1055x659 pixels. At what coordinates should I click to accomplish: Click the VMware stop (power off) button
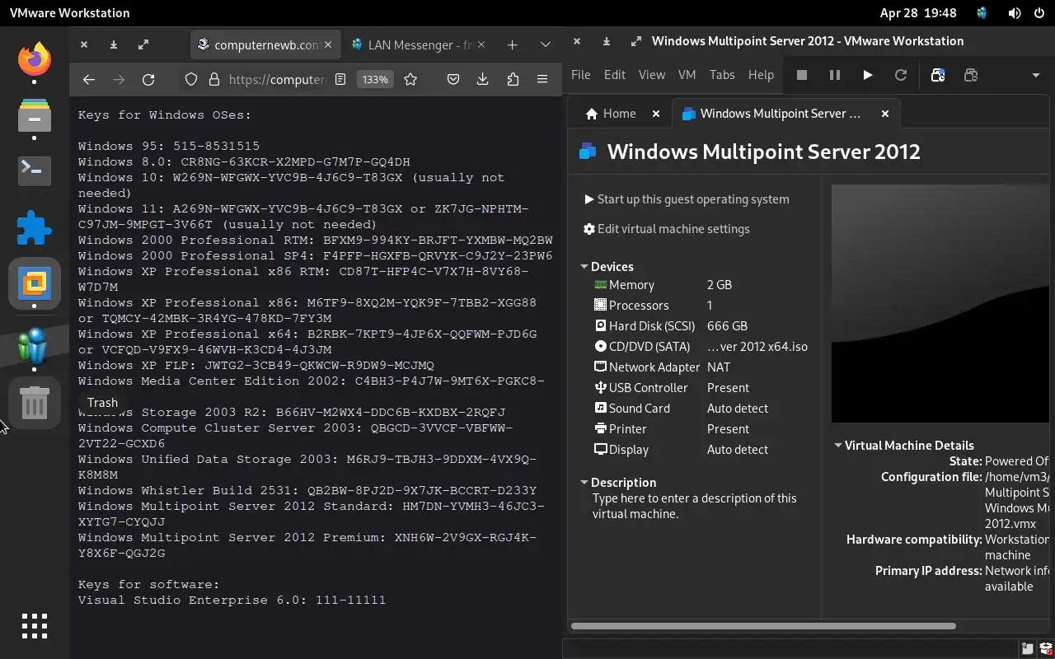pos(801,75)
